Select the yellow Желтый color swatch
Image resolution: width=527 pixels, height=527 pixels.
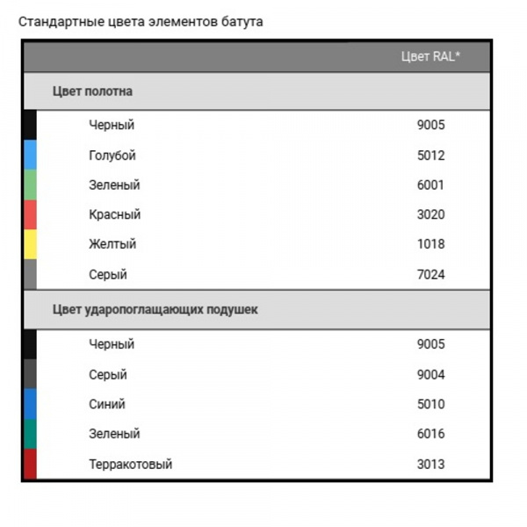click(x=30, y=244)
